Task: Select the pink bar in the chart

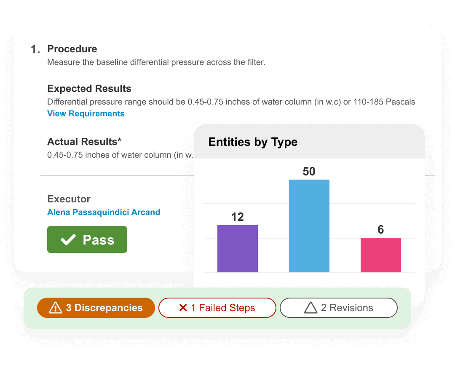Action: tap(381, 255)
